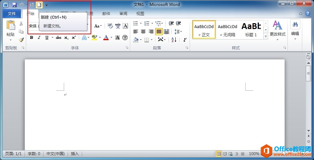The width and height of the screenshot is (314, 160).
Task: Toggle Center paragraph alignment
Action: pyautogui.click(x=143, y=32)
